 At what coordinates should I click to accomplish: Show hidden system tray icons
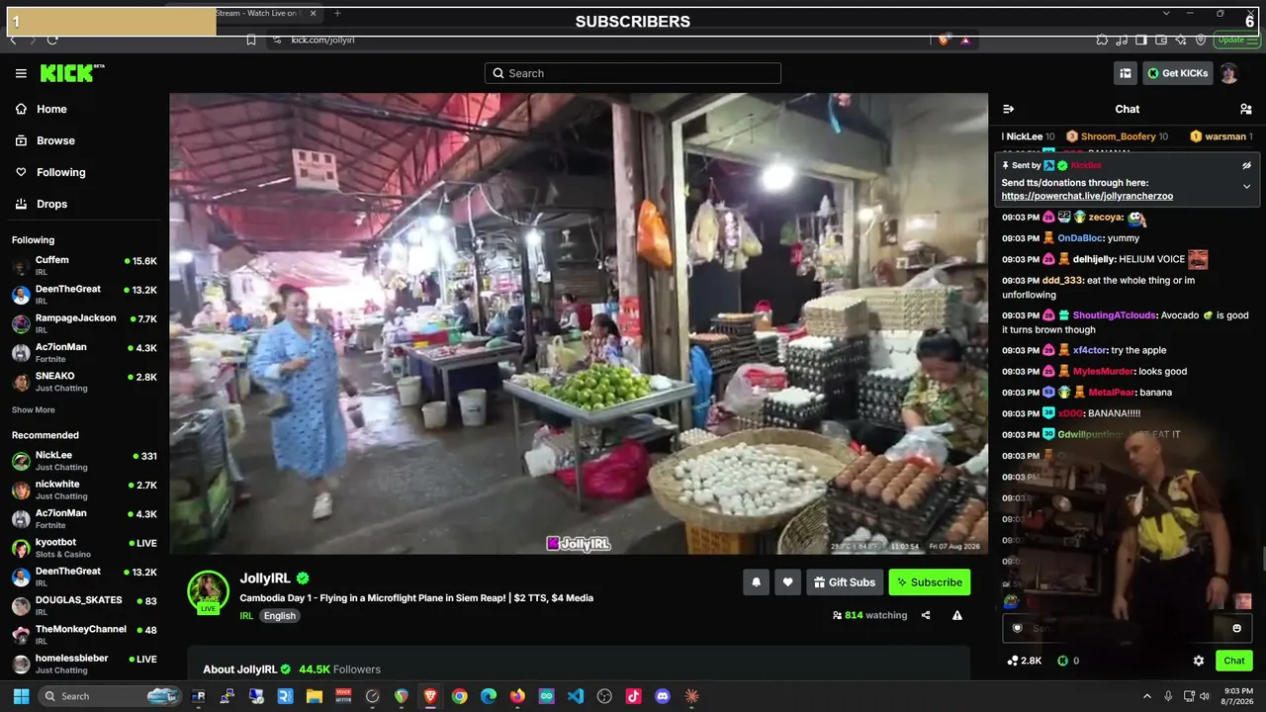pos(1147,696)
